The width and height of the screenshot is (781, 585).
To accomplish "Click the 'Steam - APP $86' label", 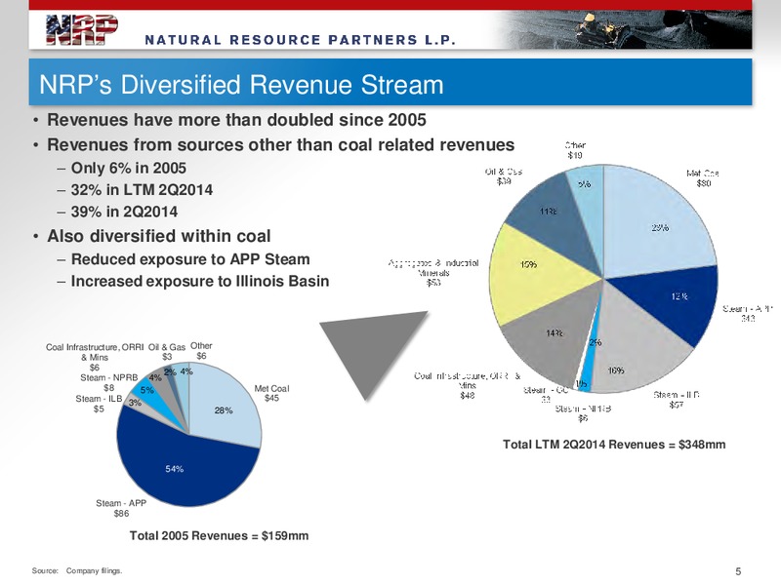I will coord(121,508).
